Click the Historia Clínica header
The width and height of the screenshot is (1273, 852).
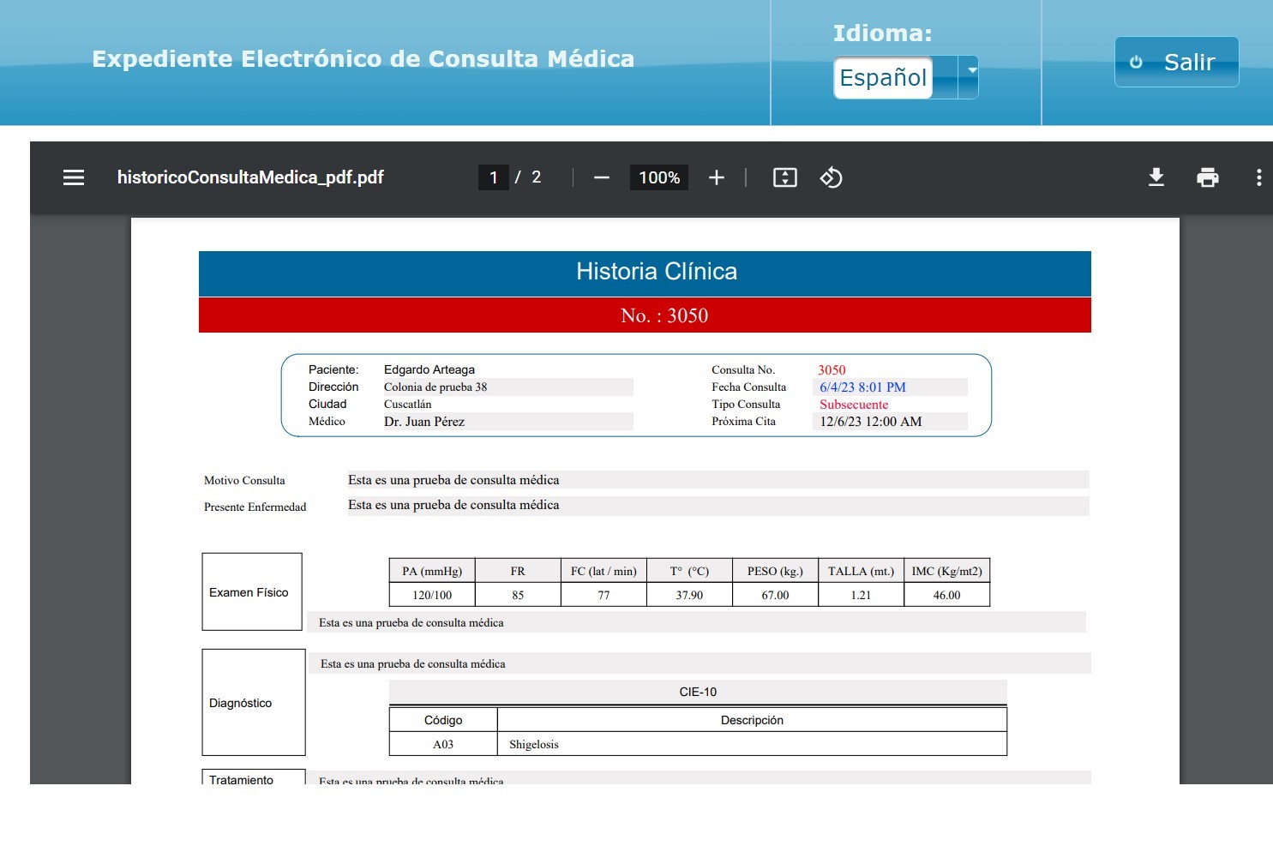(645, 273)
